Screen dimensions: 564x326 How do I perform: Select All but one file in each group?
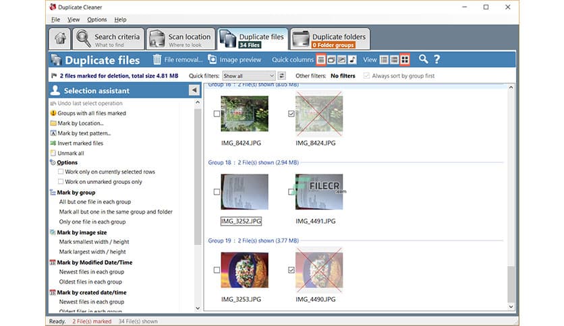click(x=95, y=202)
